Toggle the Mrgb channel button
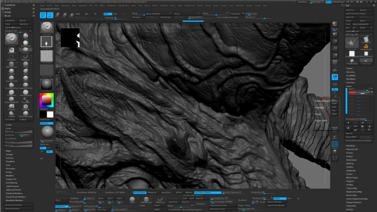The width and height of the screenshot is (377, 212). pos(78,14)
